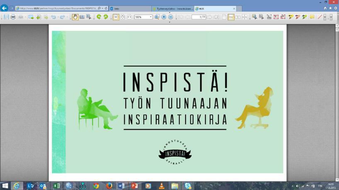339x190 pixels.
Task: Click the undo arrow in PDF toolbar
Action: point(53,17)
